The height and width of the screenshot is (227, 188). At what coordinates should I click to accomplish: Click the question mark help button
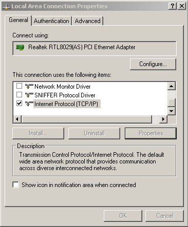[x=173, y=6]
